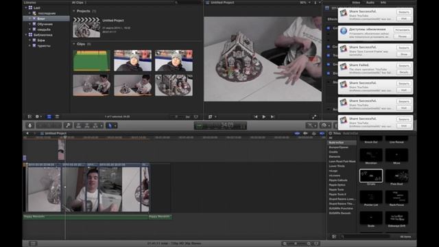This screenshot has width=439, height=247.
Task: Select All category in Titles browser
Action: pos(331,138)
